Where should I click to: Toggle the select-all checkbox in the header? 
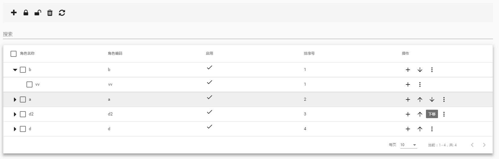(14, 54)
